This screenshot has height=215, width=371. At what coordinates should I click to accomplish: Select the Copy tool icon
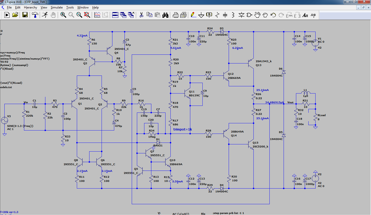coord(149,15)
